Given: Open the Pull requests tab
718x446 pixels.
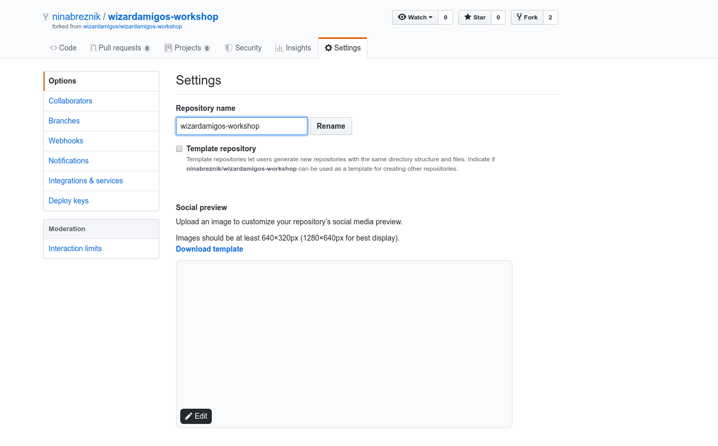Looking at the screenshot, I should (120, 48).
